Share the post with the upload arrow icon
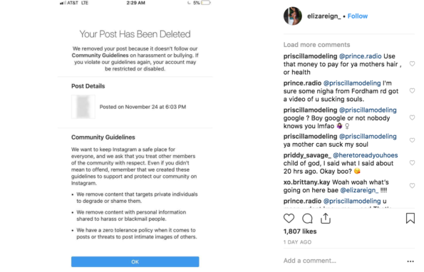Screen dimensions: 424x272 click(x=326, y=219)
